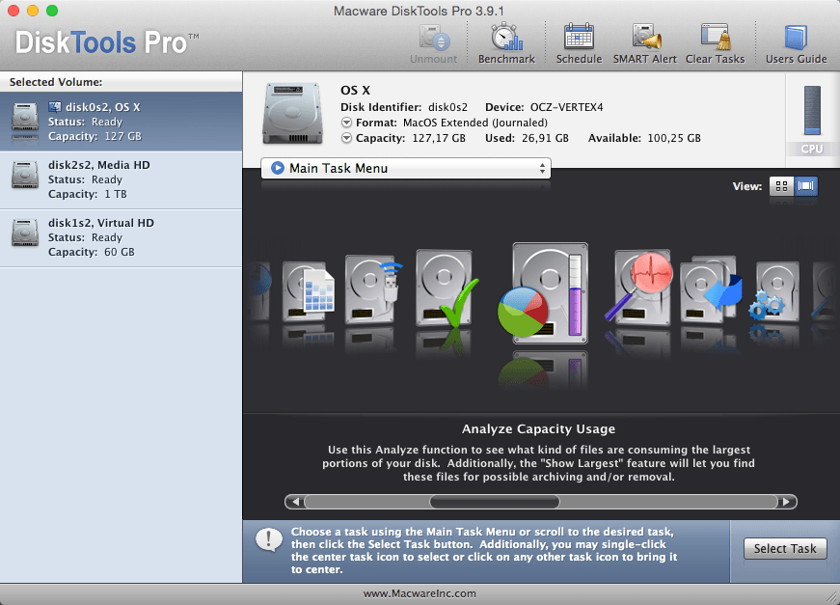Open the Schedule calendar tool
840x605 pixels.
[x=579, y=37]
